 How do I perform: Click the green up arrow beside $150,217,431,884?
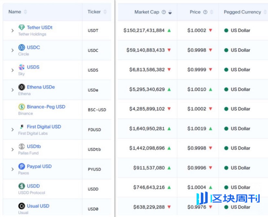click(169, 30)
